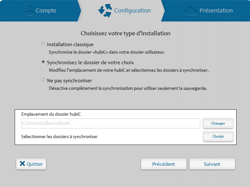250x187 pixels.
Task: Select the Installation classique radio button
Action: 43,44
